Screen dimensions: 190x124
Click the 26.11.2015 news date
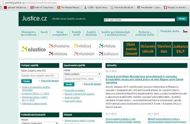[111, 71]
